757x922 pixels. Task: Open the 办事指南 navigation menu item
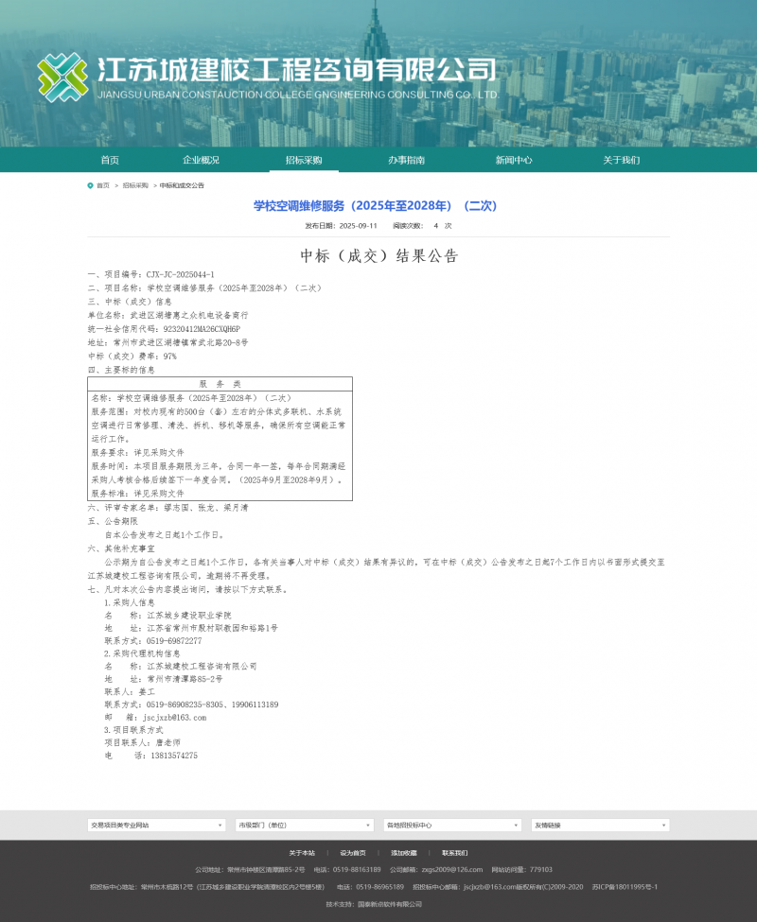[x=407, y=160]
